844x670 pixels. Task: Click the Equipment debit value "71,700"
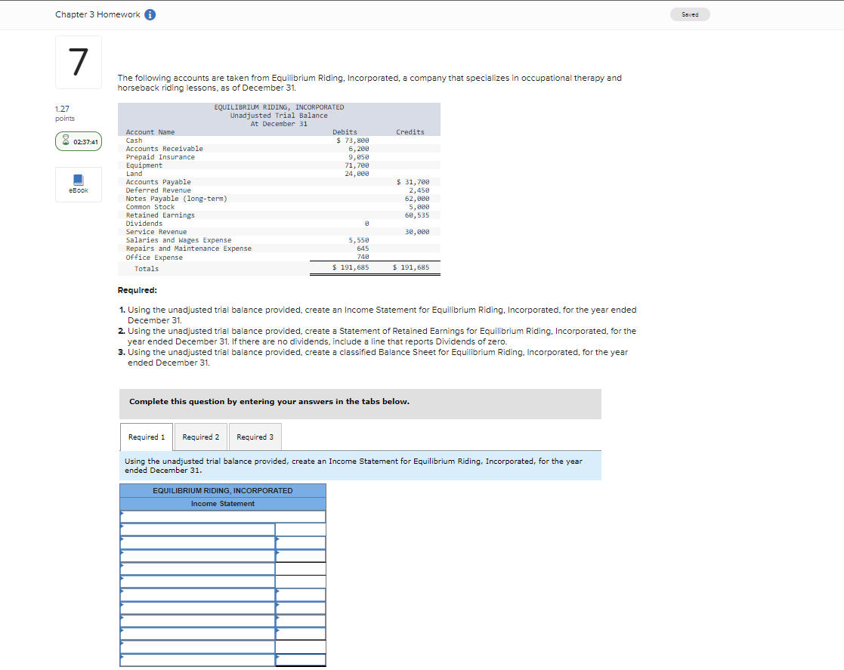point(357,165)
